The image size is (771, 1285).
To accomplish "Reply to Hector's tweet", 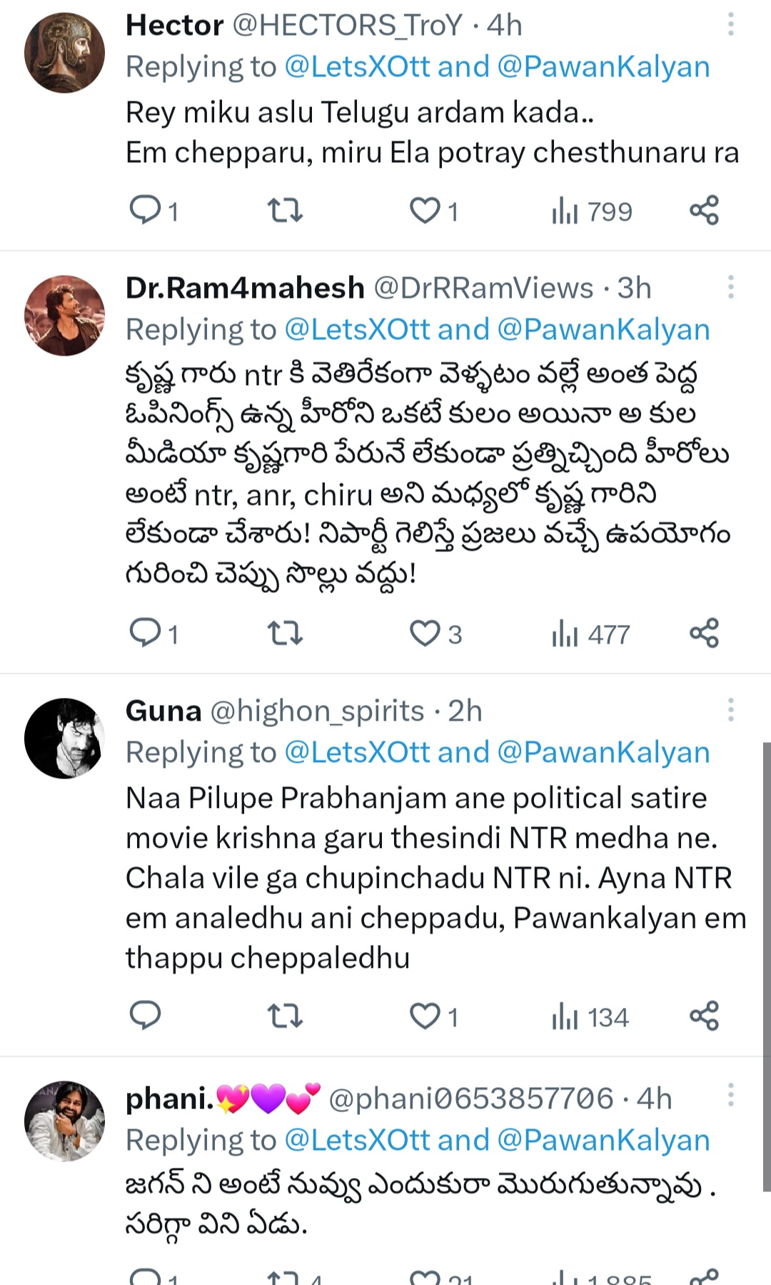I will 146,211.
